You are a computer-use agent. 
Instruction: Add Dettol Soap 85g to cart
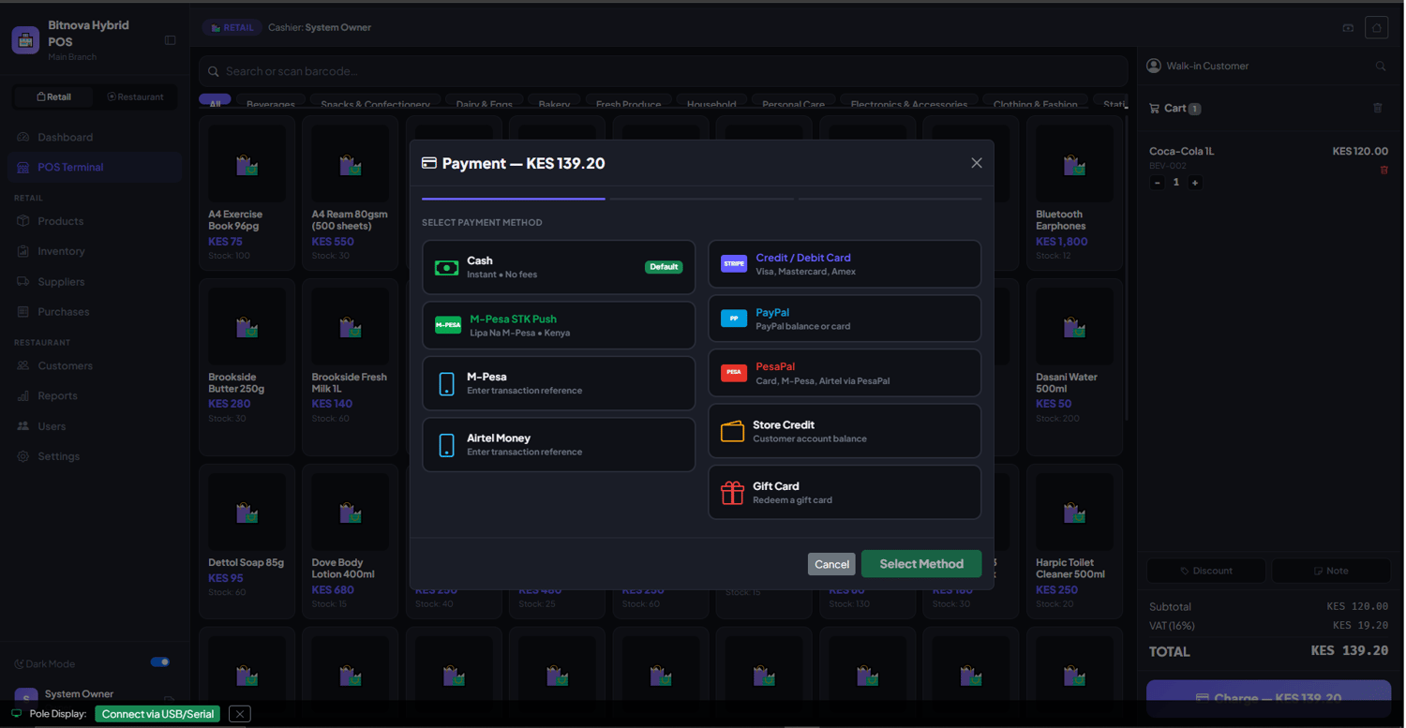(x=247, y=542)
